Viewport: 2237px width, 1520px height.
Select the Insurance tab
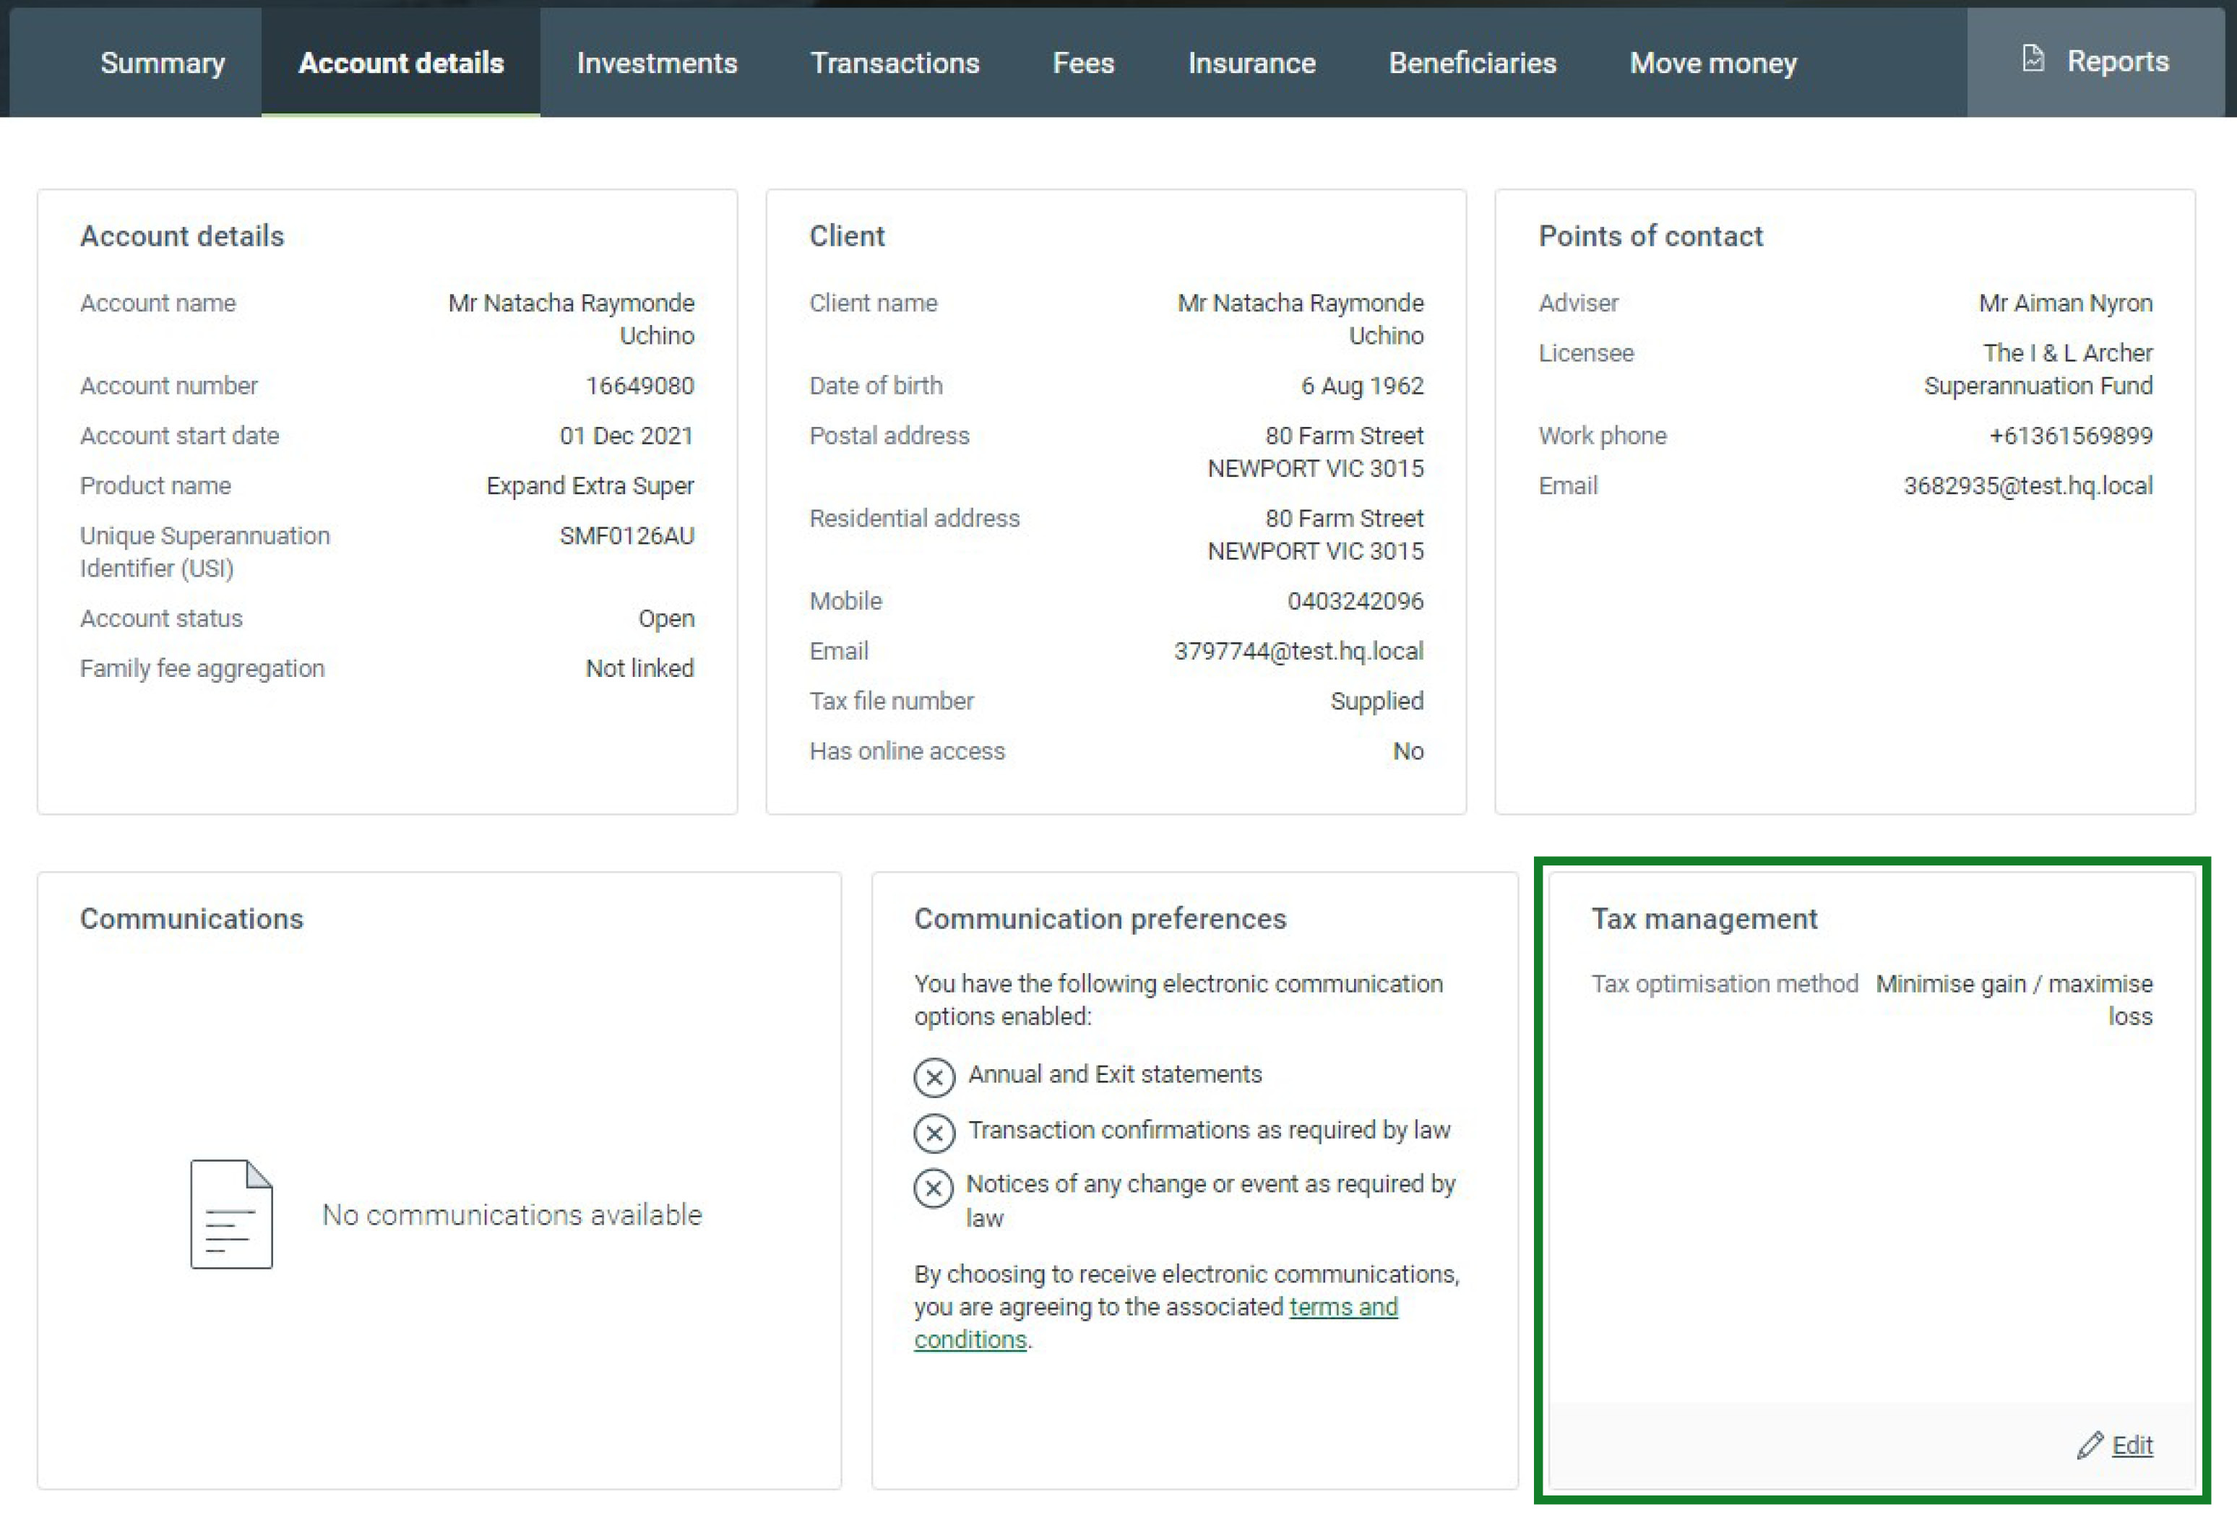(x=1251, y=63)
